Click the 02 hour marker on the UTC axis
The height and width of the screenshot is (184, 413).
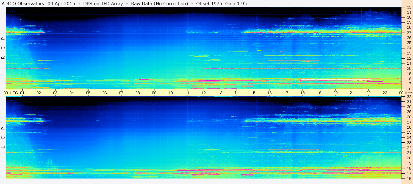(39, 93)
